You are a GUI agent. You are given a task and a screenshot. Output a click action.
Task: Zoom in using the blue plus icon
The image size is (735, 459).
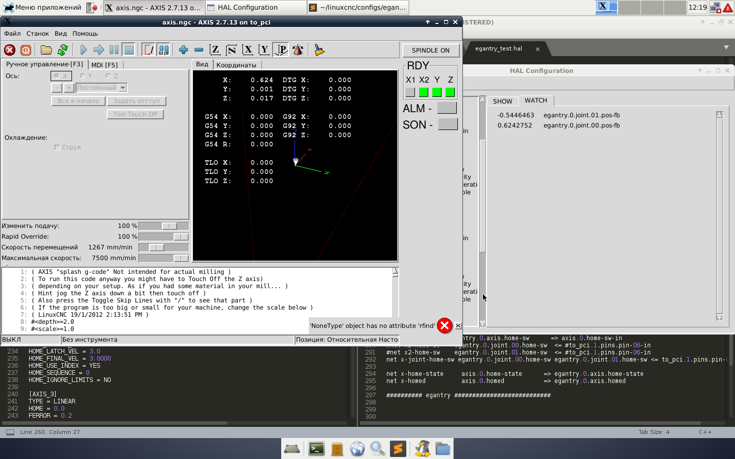pos(183,50)
